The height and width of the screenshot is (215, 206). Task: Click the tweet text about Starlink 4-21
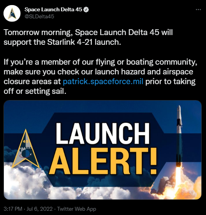click(88, 37)
